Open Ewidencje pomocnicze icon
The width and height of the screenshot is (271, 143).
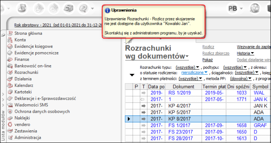coord(10,53)
